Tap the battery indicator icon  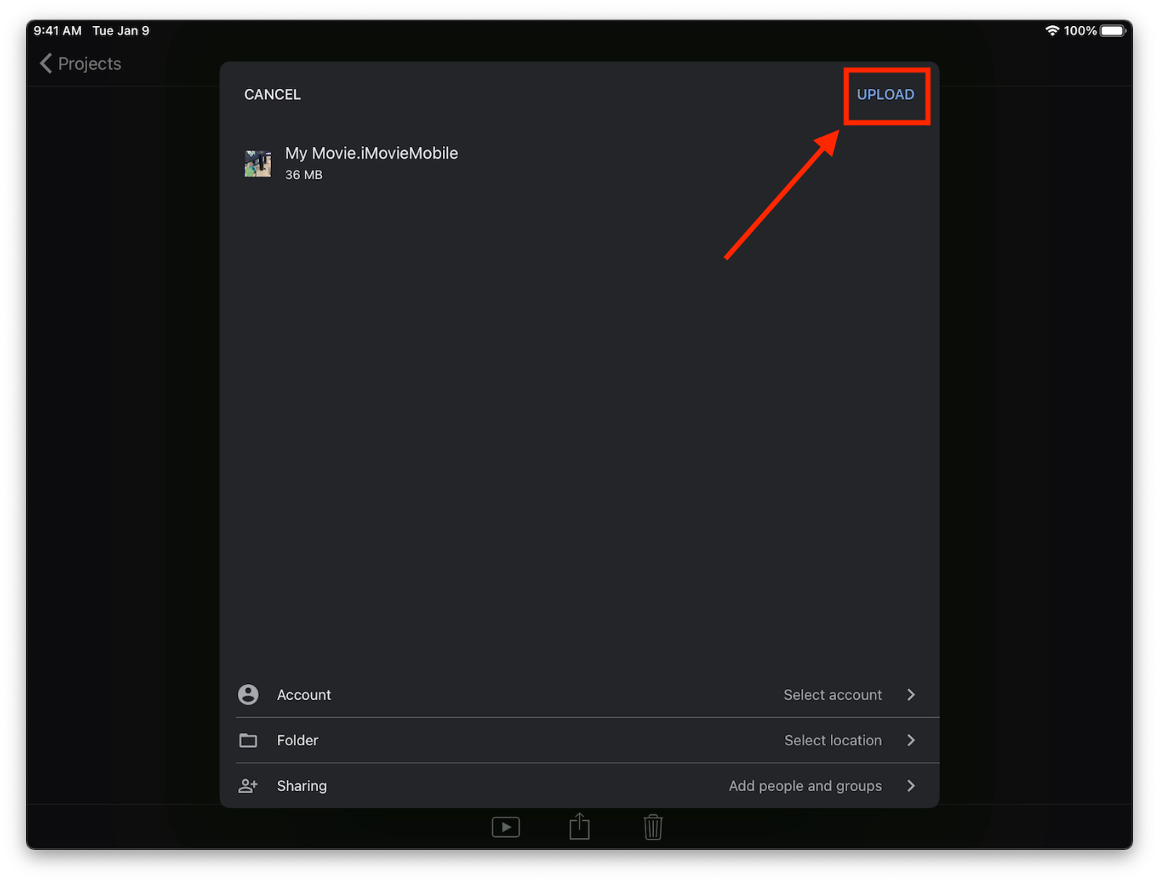pos(1113,31)
